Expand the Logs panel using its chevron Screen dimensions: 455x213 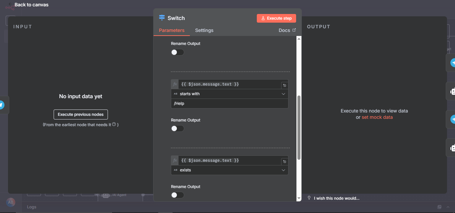(x=447, y=207)
